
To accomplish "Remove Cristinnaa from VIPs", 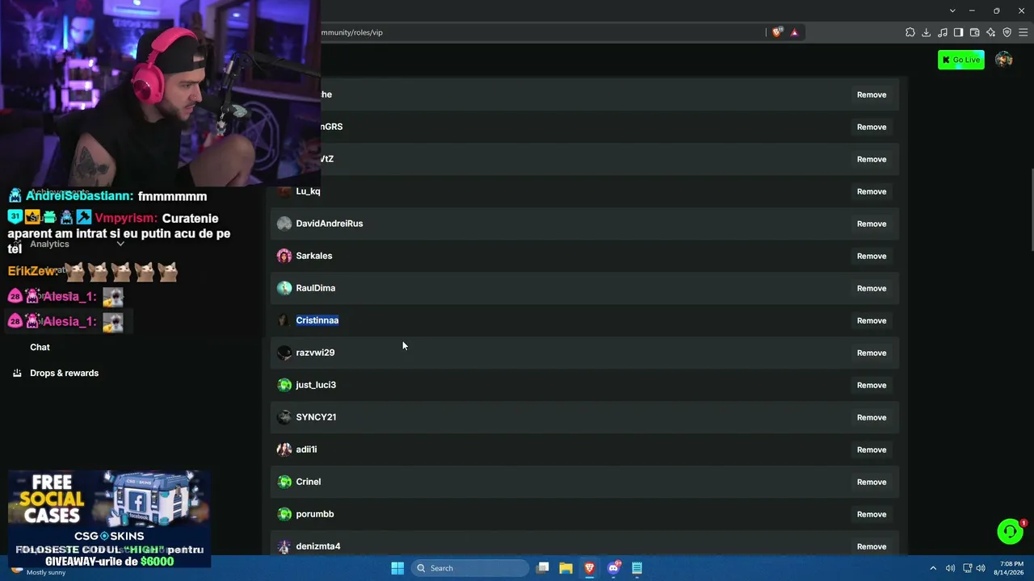I will [872, 320].
